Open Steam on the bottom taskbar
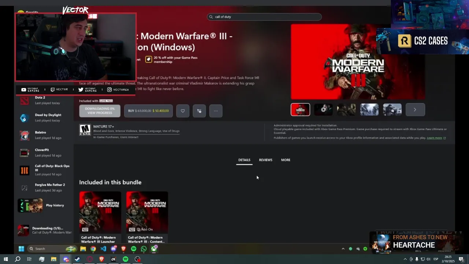Image resolution: width=469 pixels, height=264 pixels. 77,259
